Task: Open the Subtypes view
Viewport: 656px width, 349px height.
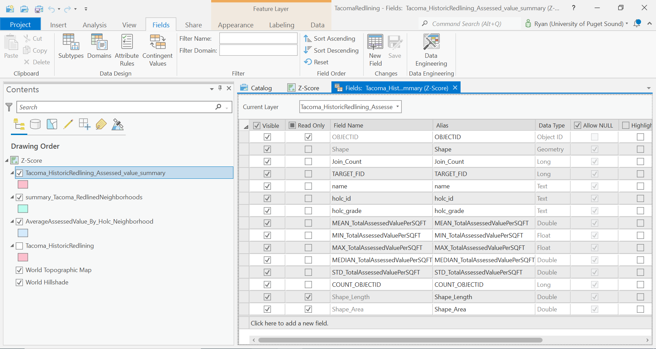Action: pos(71,46)
